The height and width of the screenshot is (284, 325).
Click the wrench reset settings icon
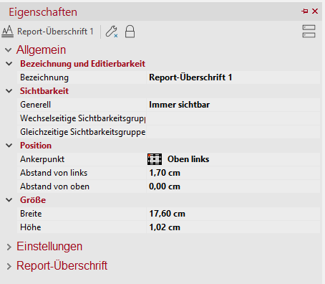coord(112,32)
